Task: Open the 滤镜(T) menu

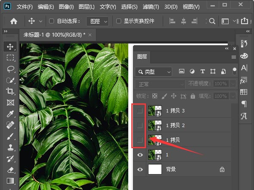Action: pos(151,7)
